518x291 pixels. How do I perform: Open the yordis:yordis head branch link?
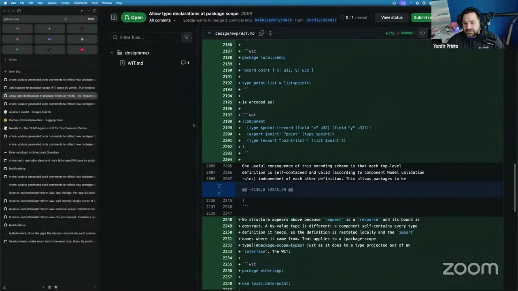click(321, 20)
